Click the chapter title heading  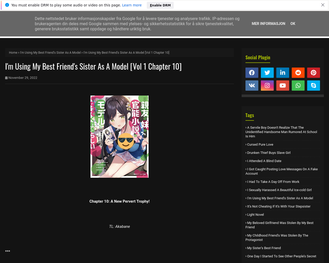[x=93, y=67]
